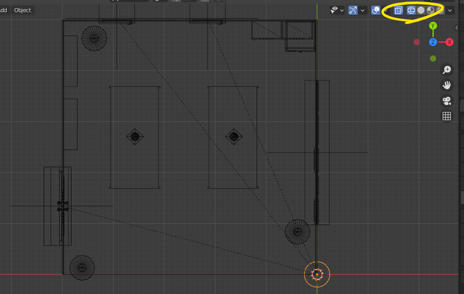Viewport: 464px width, 294px height.
Task: Click the green Y axis gizmo handle
Action: [x=433, y=26]
